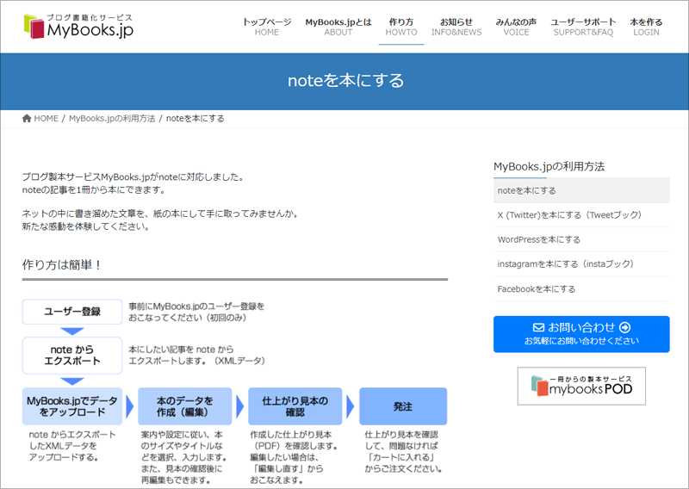Open the みんなの声 VOICE menu

pyautogui.click(x=516, y=27)
